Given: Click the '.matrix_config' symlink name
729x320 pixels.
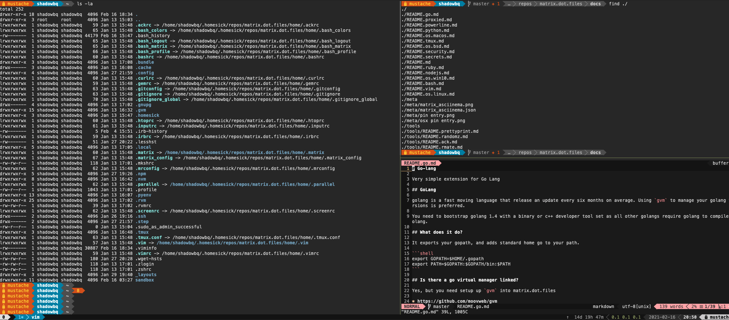Looking at the screenshot, I should coord(154,158).
